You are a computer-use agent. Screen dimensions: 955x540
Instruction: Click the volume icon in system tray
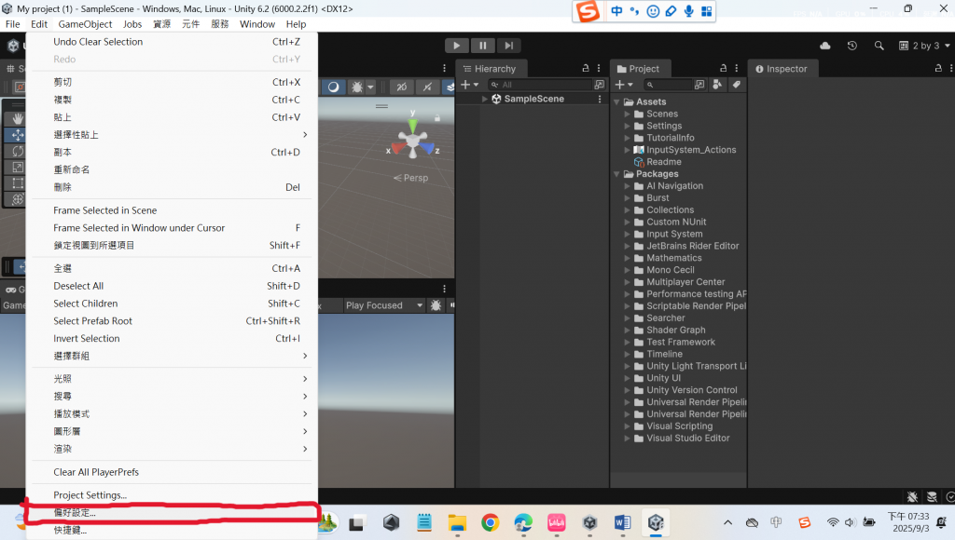[x=851, y=522]
